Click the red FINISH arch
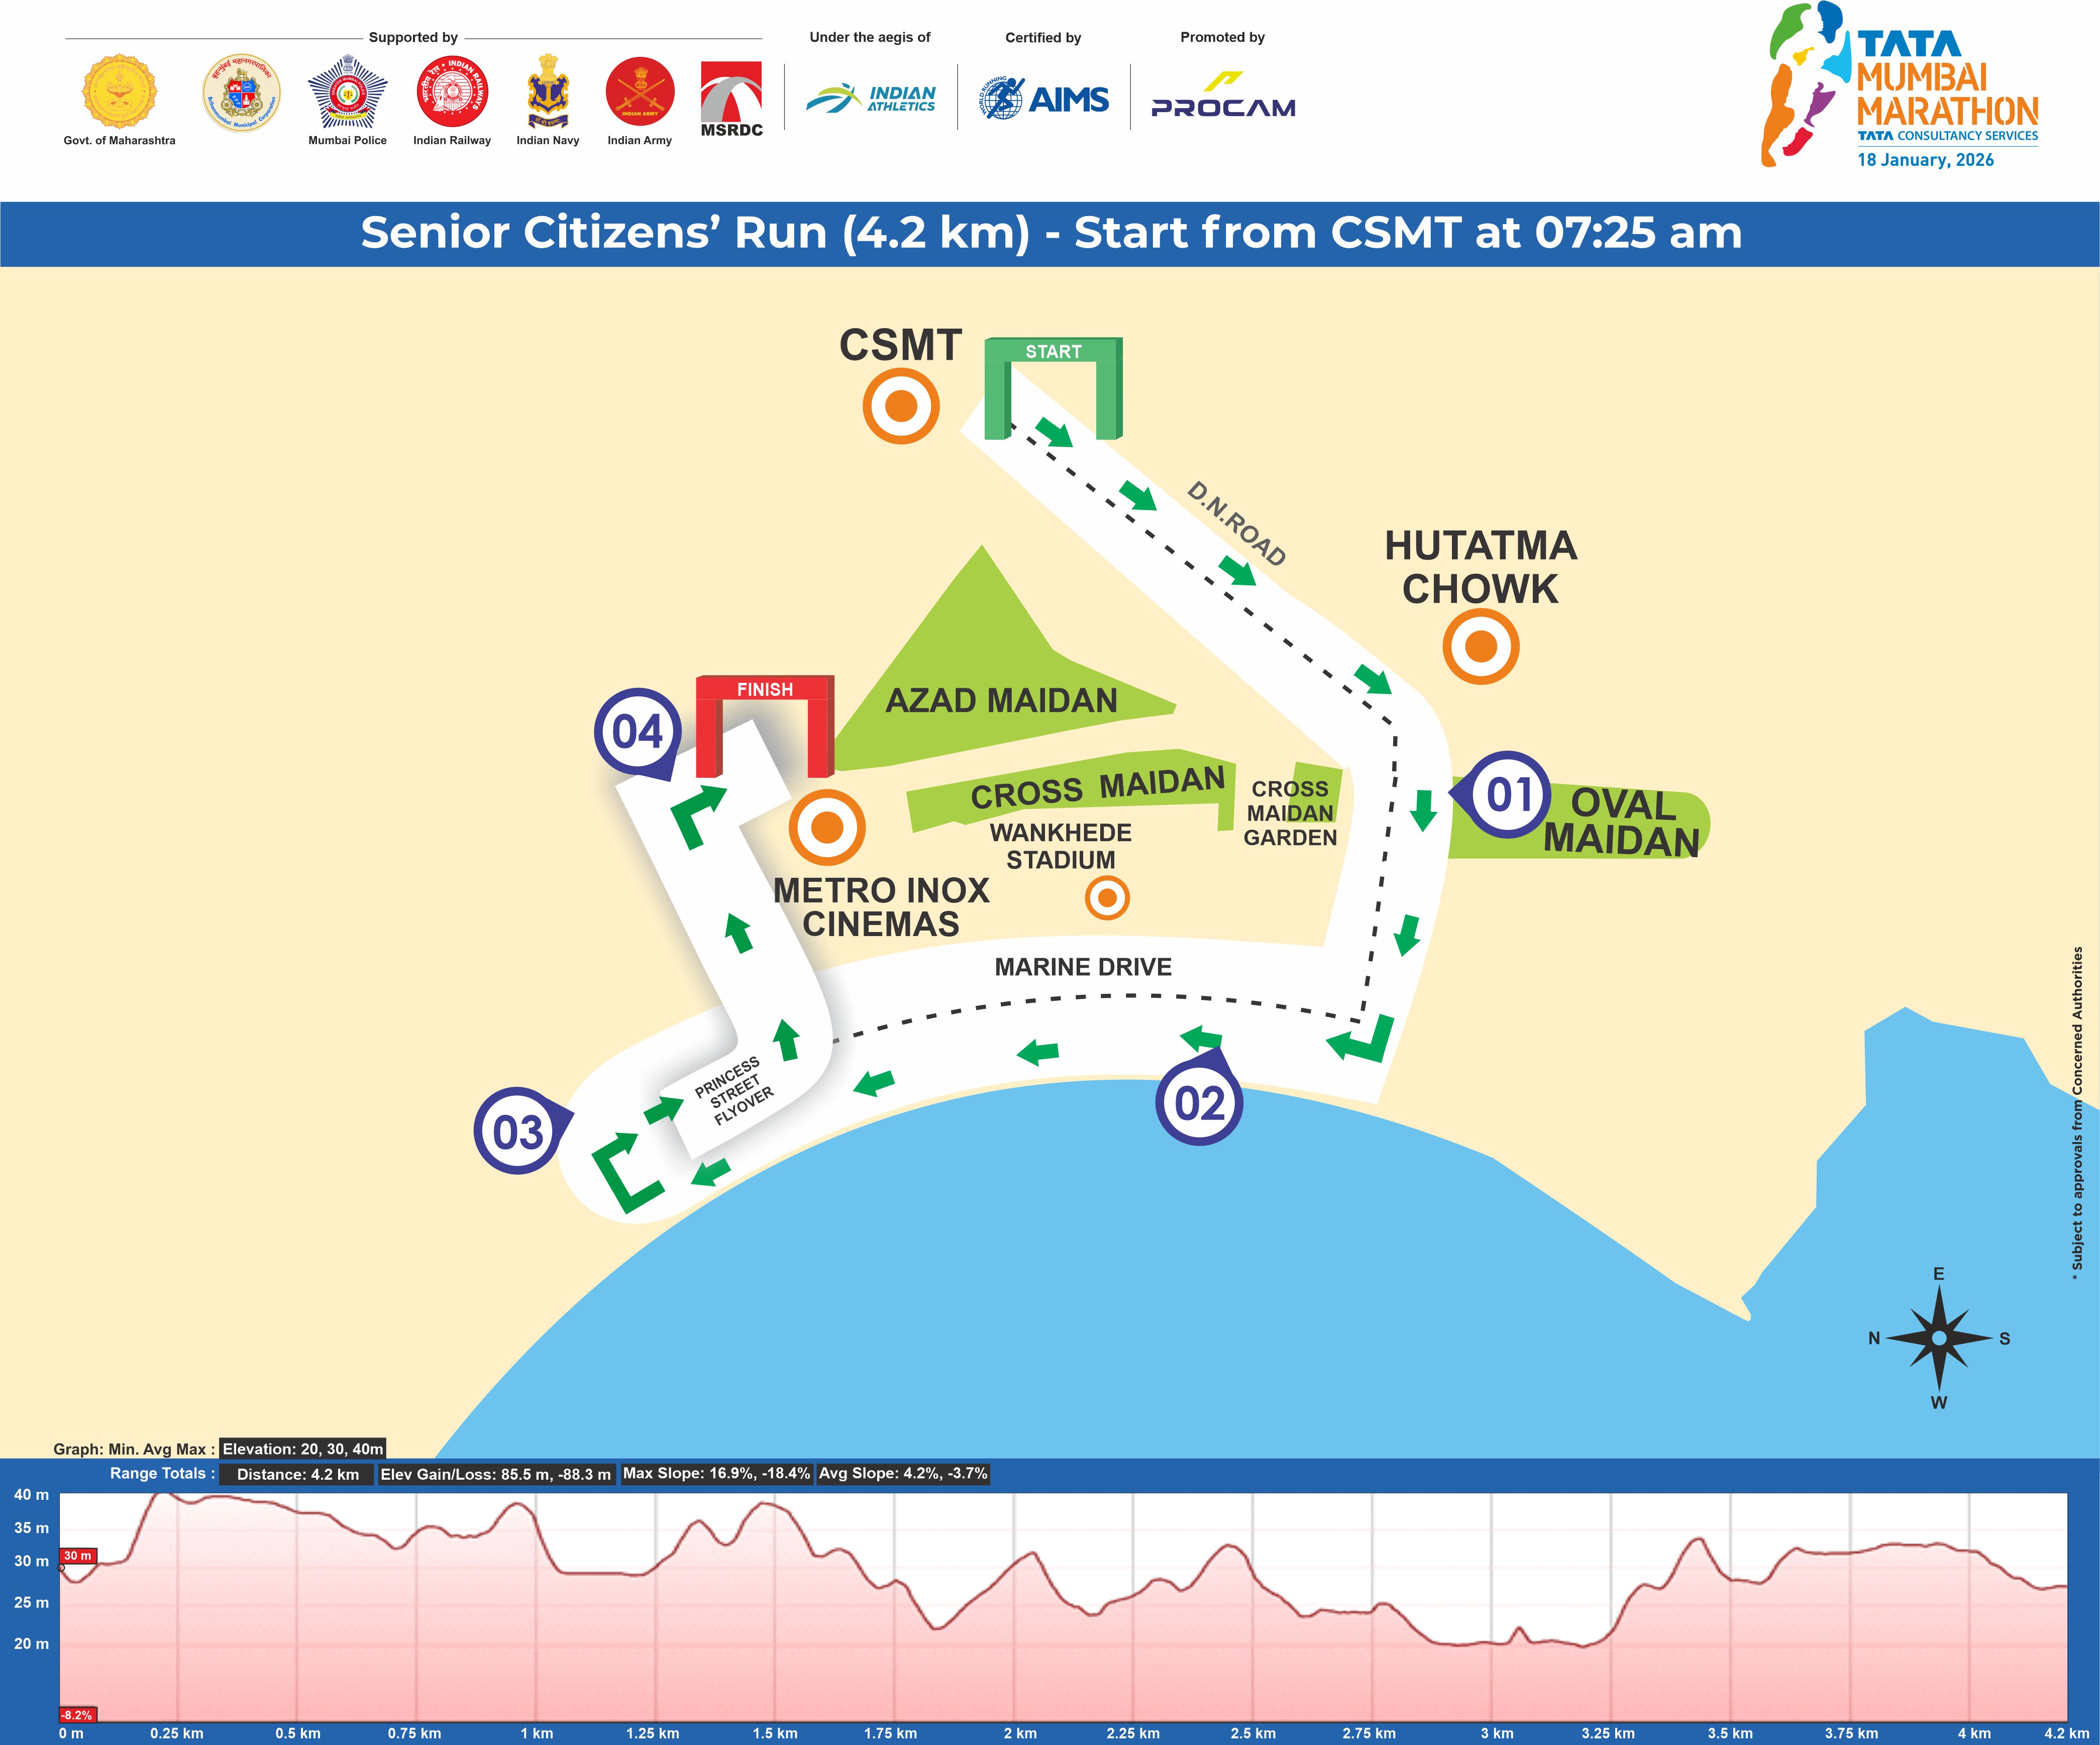Viewport: 2100px width, 1745px height. coord(764,690)
